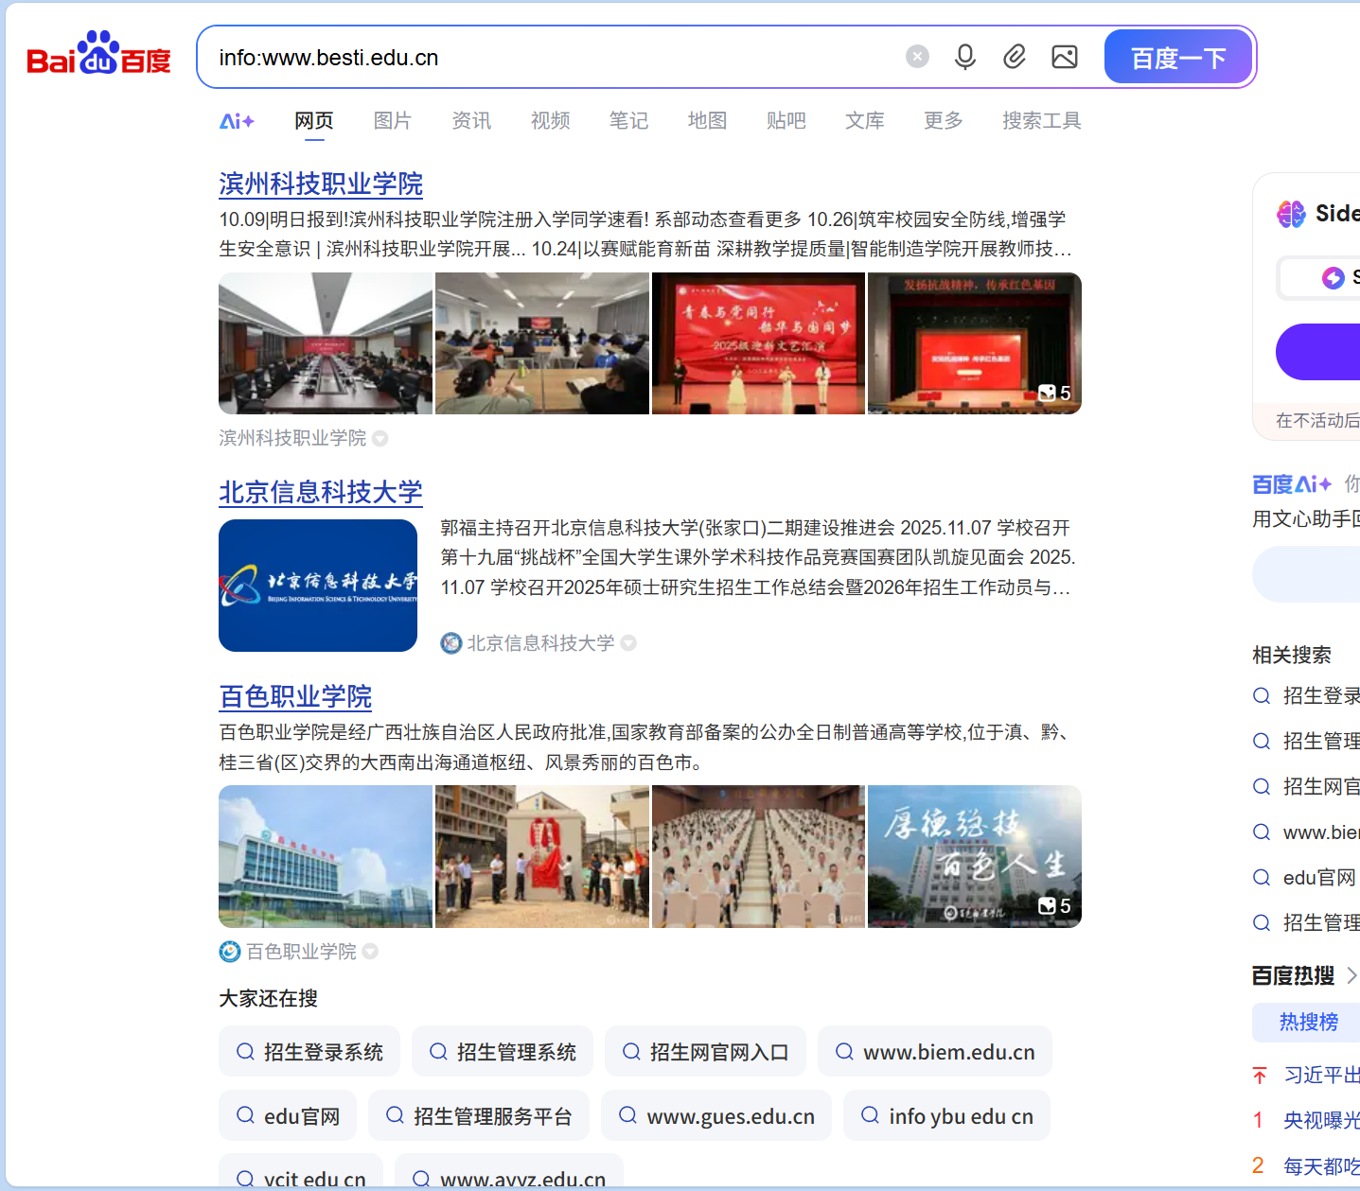Open the AI+ tab
Viewport: 1360px width, 1191px height.
pyautogui.click(x=237, y=121)
